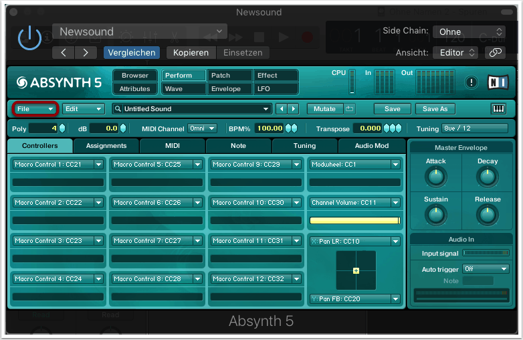This screenshot has height=340, width=523.
Task: Open the Audio Mod tab
Action: (371, 145)
